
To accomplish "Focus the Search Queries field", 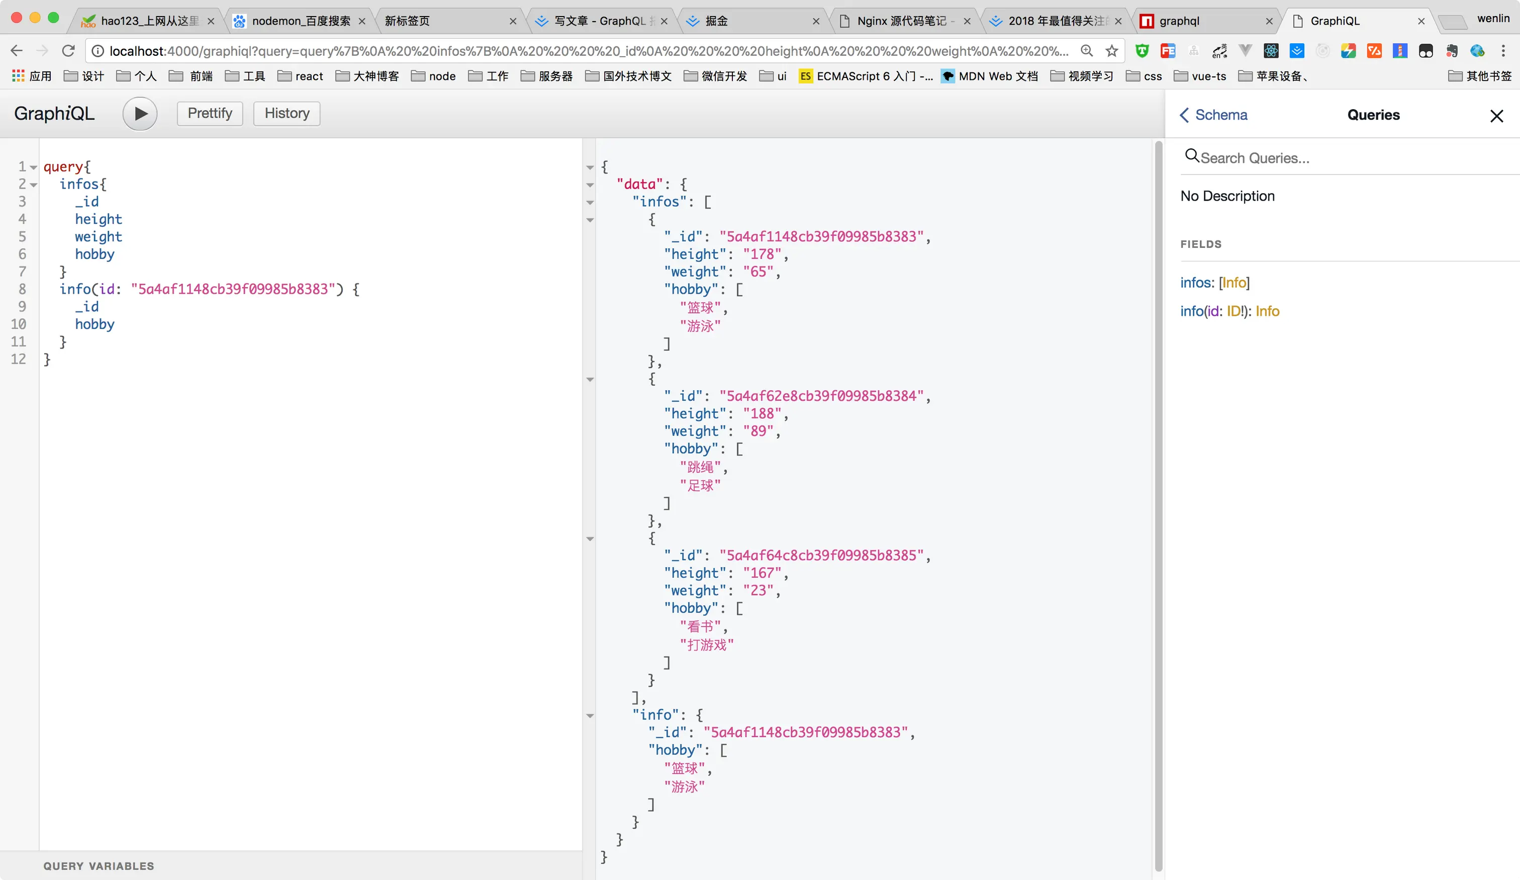I will 1350,157.
